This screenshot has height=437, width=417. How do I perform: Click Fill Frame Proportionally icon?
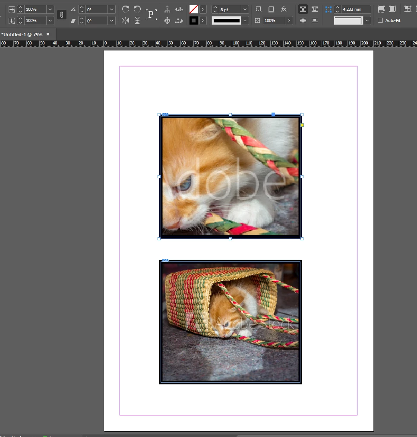click(x=381, y=9)
